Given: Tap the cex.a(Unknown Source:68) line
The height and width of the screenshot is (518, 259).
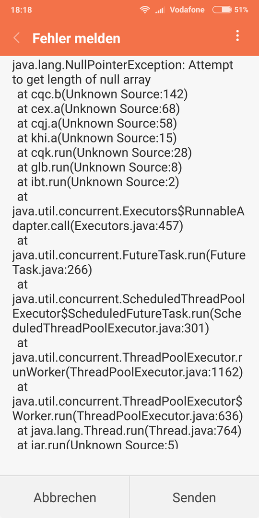Looking at the screenshot, I should click(x=98, y=109).
